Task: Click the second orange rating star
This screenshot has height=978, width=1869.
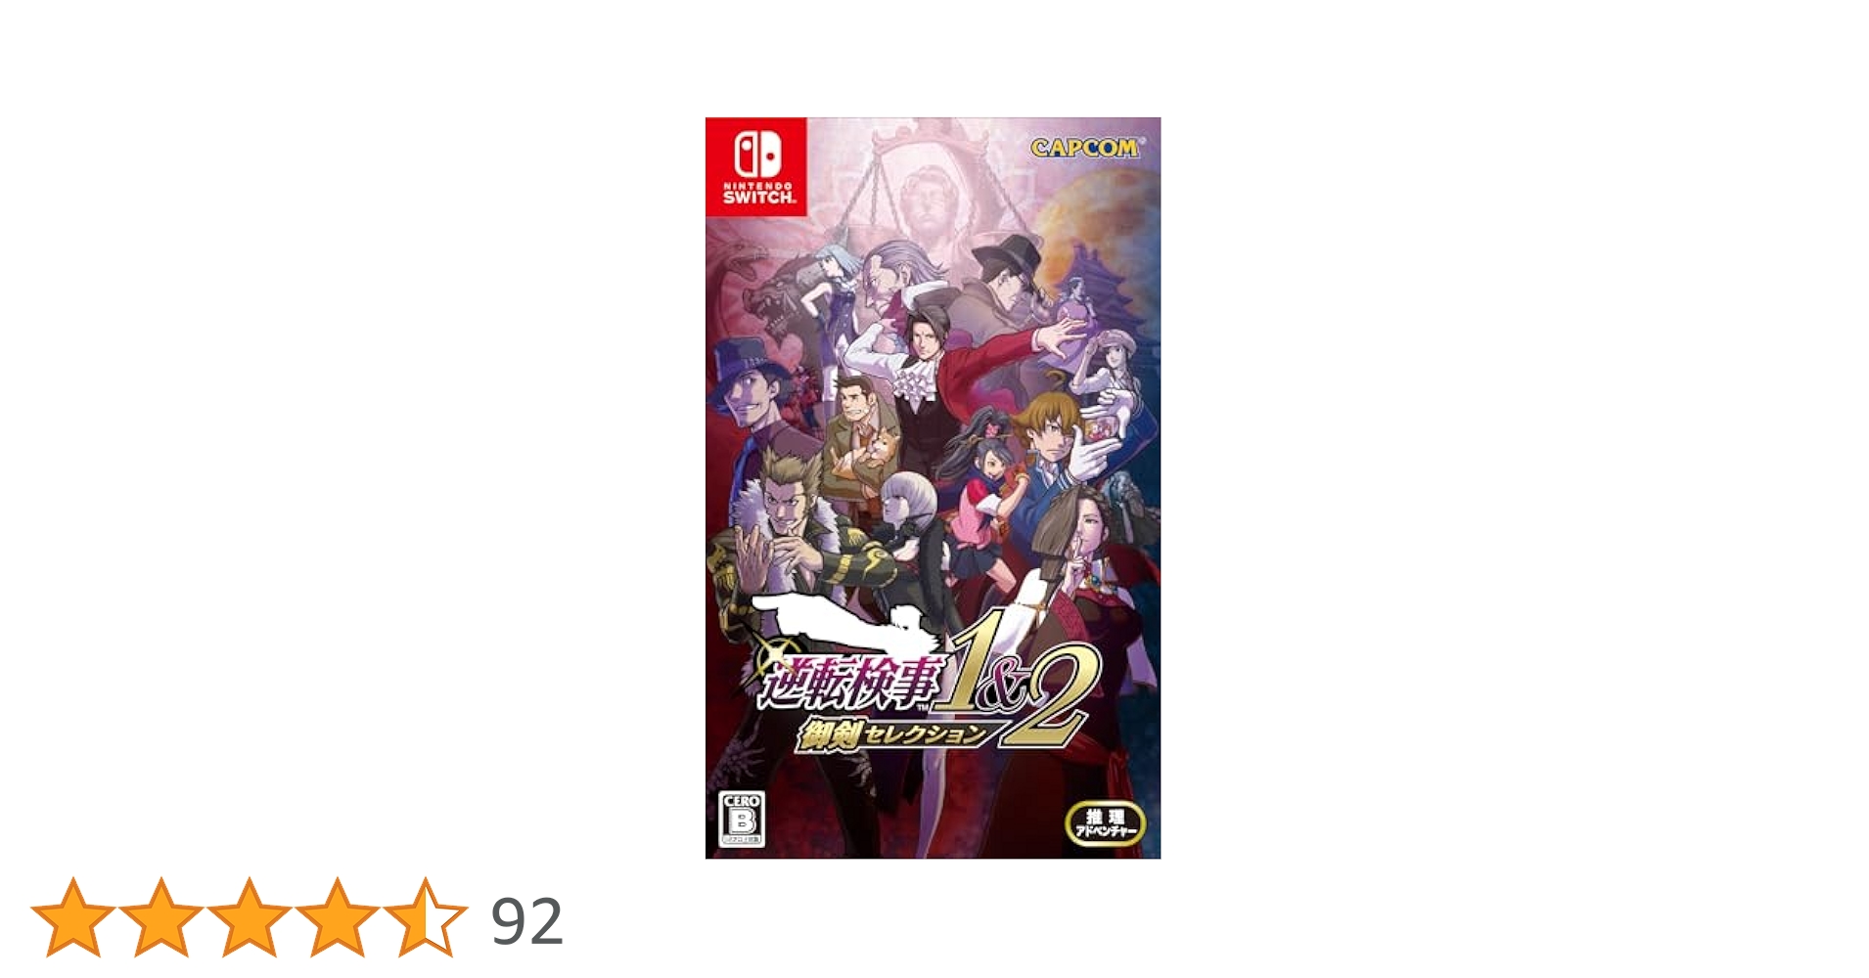Action: (x=161, y=917)
